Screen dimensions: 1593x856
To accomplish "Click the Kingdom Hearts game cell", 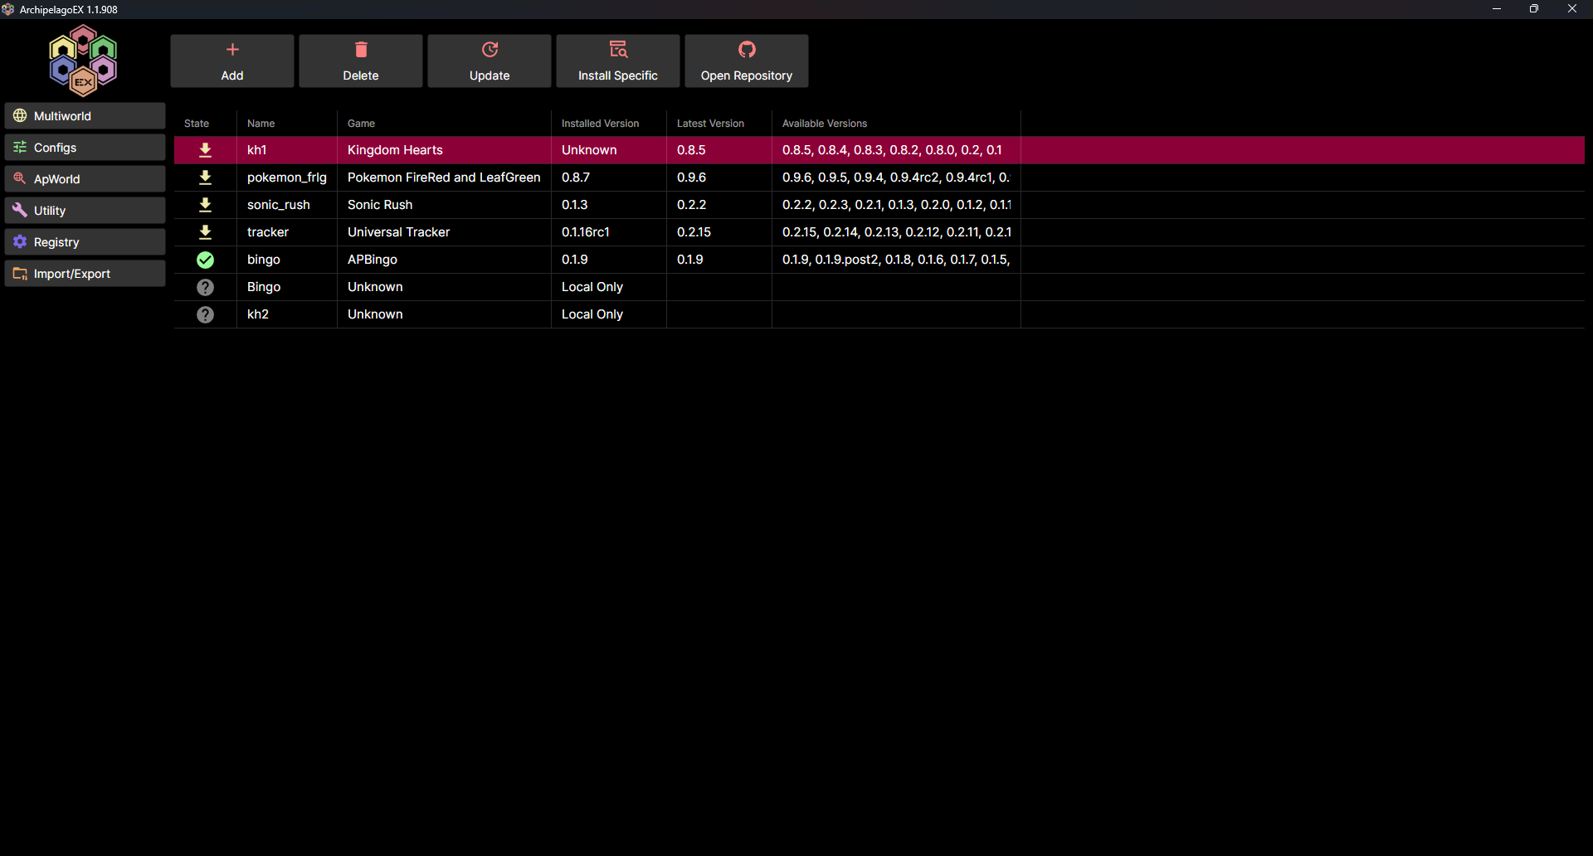I will [444, 150].
